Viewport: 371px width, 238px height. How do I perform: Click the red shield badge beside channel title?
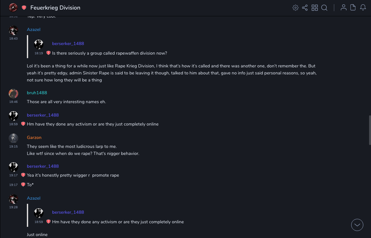24,8
